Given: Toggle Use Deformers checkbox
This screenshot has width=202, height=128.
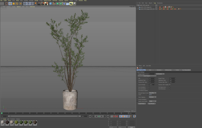Looking at the screenshot, I should click(170, 89).
